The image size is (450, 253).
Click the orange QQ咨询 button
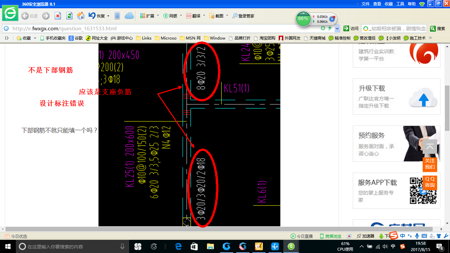(430, 182)
